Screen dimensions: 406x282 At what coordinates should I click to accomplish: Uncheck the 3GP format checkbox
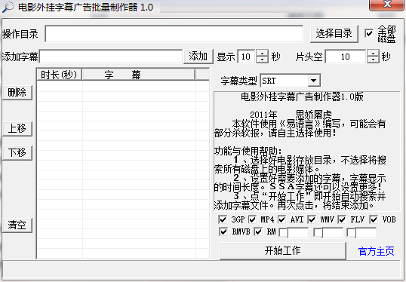point(223,219)
